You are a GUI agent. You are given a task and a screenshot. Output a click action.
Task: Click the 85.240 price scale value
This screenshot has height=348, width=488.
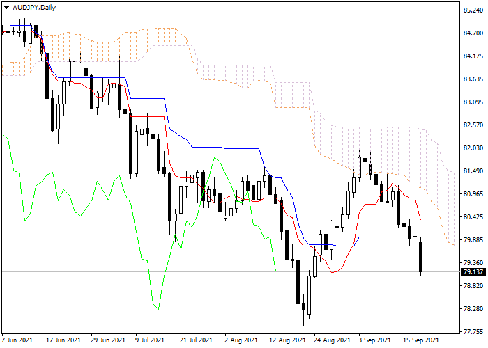point(473,10)
